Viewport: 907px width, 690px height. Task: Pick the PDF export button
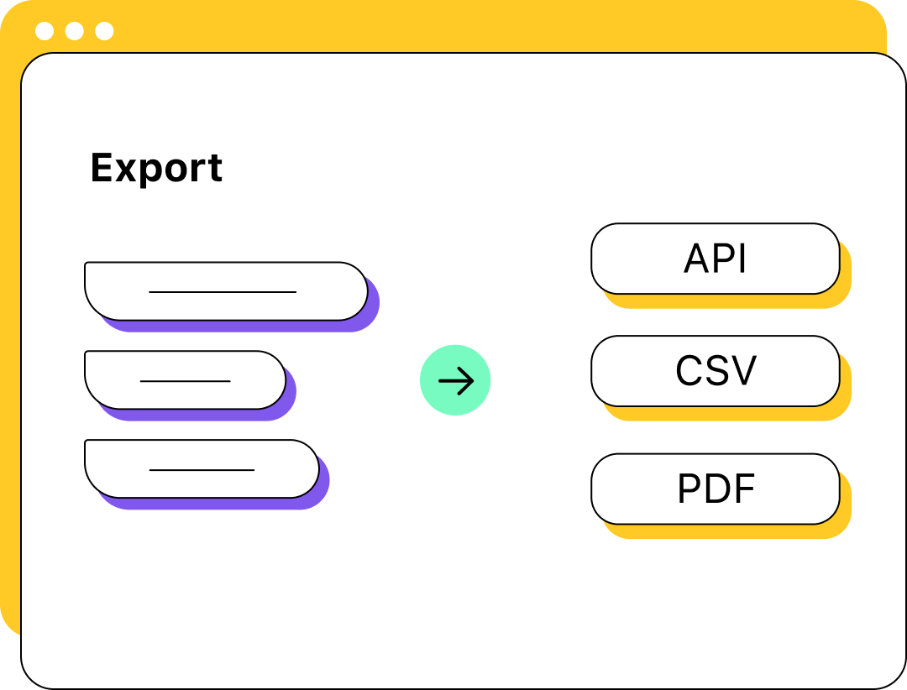pos(715,489)
